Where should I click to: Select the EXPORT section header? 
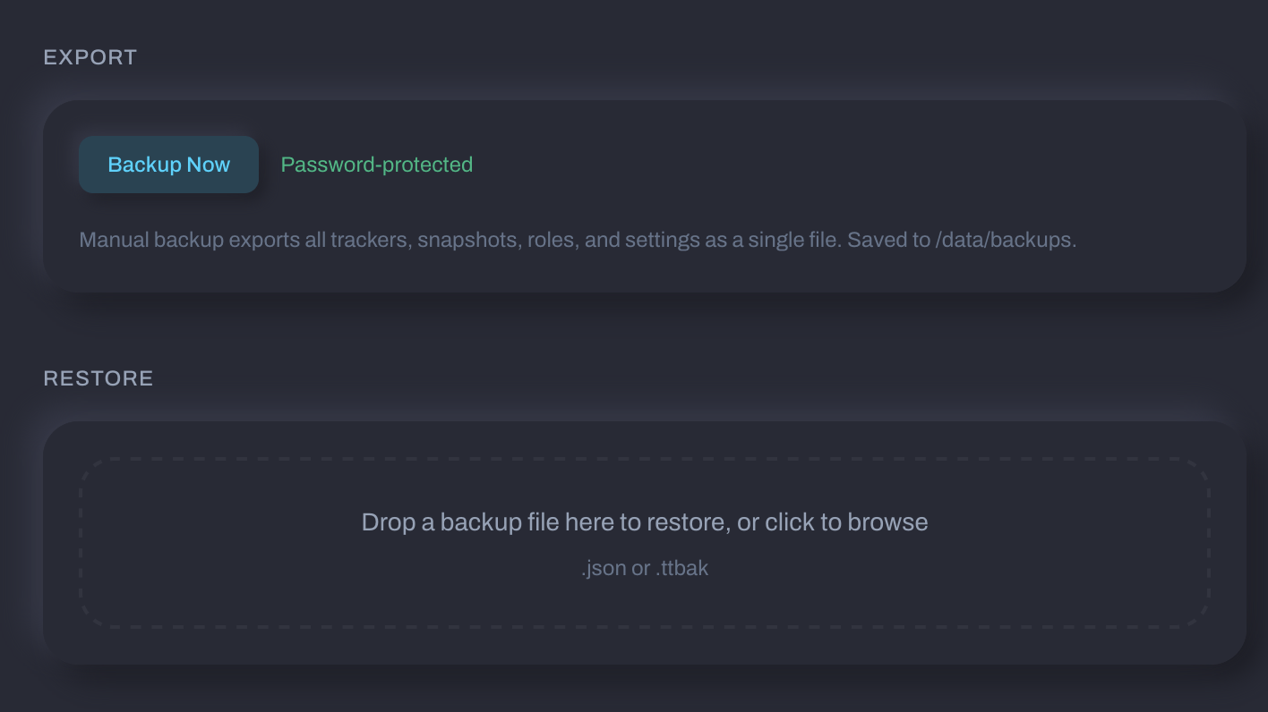[90, 56]
